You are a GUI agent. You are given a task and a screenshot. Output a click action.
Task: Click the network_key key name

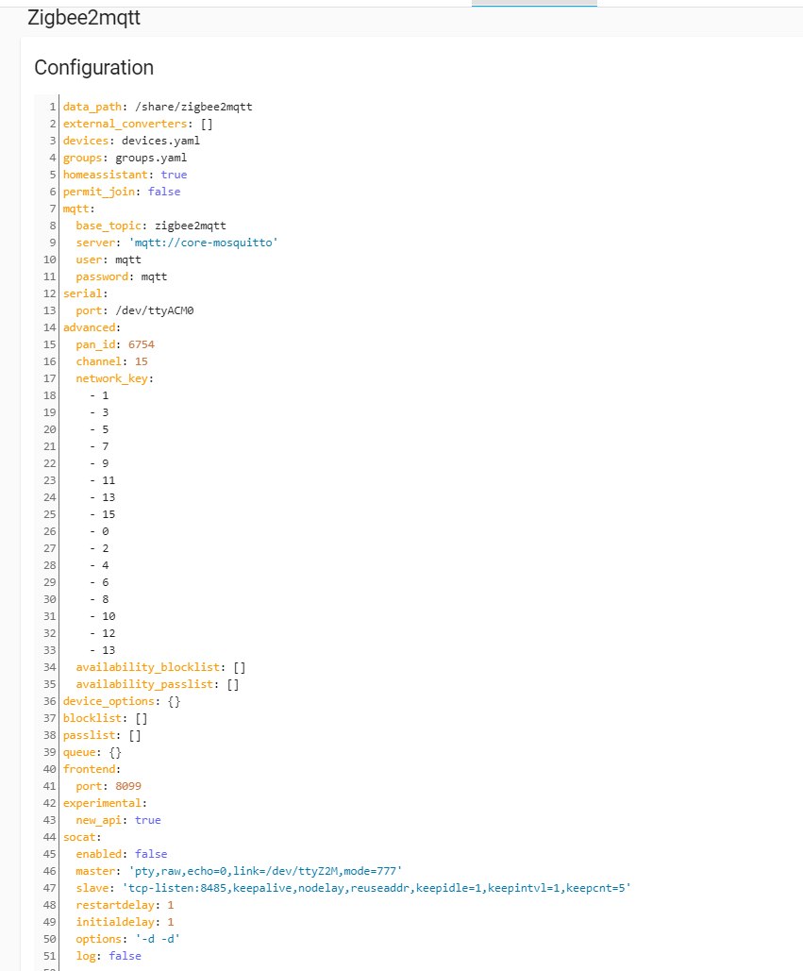pyautogui.click(x=112, y=378)
